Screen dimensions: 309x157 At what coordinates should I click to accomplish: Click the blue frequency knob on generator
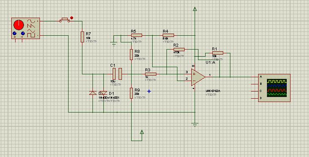[x=23, y=33]
